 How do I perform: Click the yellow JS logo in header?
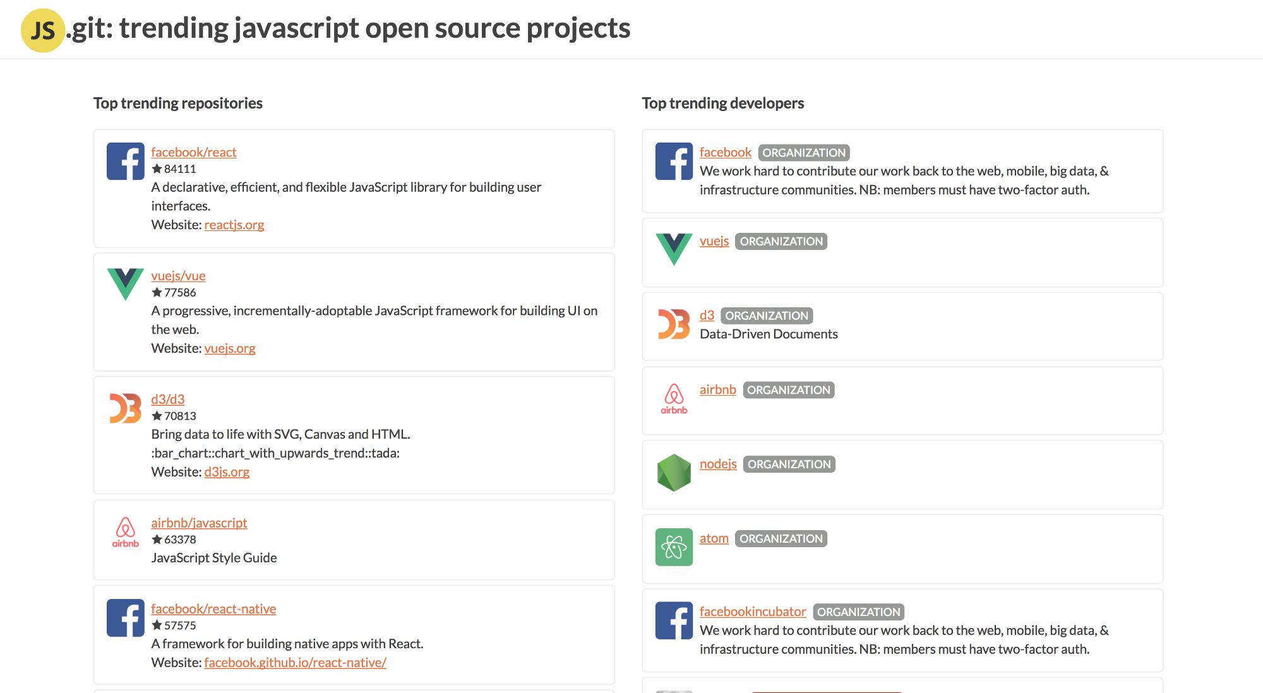(x=43, y=30)
